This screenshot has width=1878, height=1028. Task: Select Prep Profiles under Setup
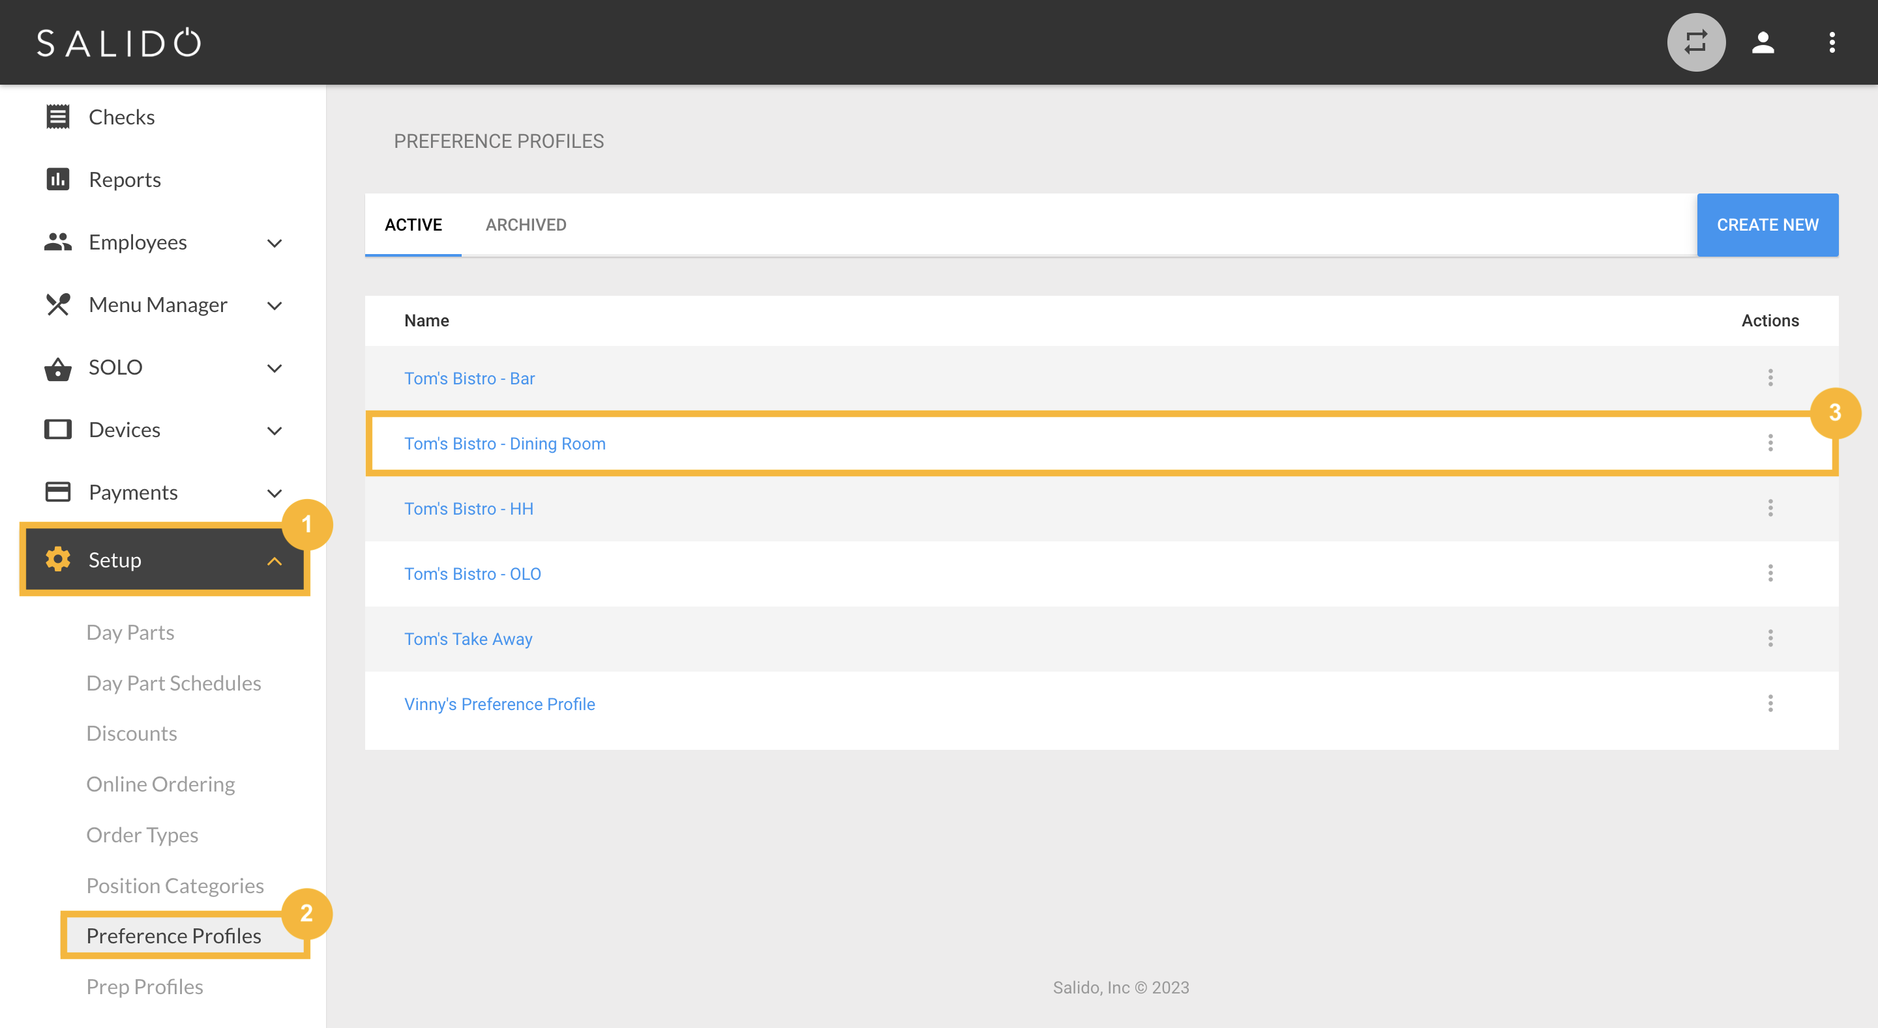(145, 987)
